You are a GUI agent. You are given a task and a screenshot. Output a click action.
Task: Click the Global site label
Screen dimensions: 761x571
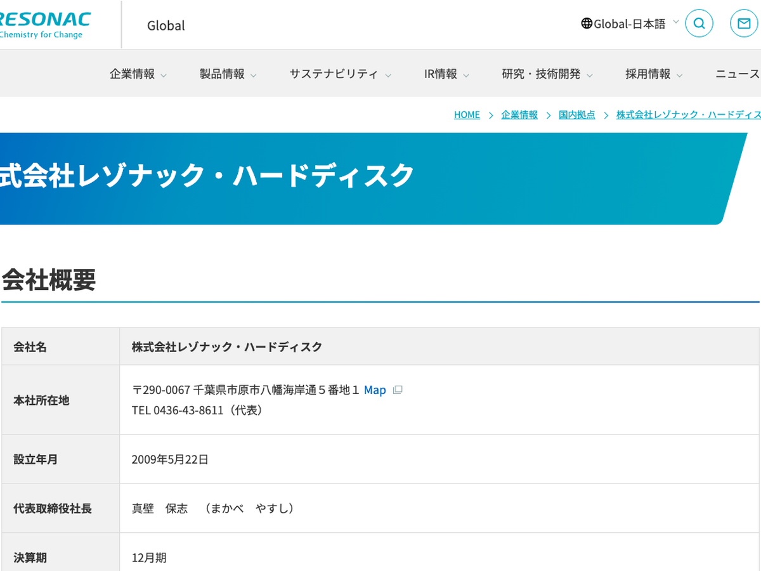point(166,25)
